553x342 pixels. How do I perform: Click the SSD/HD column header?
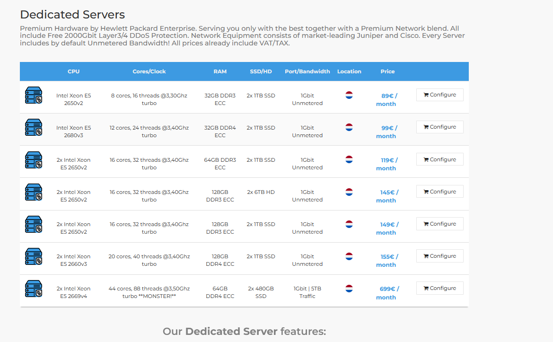click(x=261, y=71)
